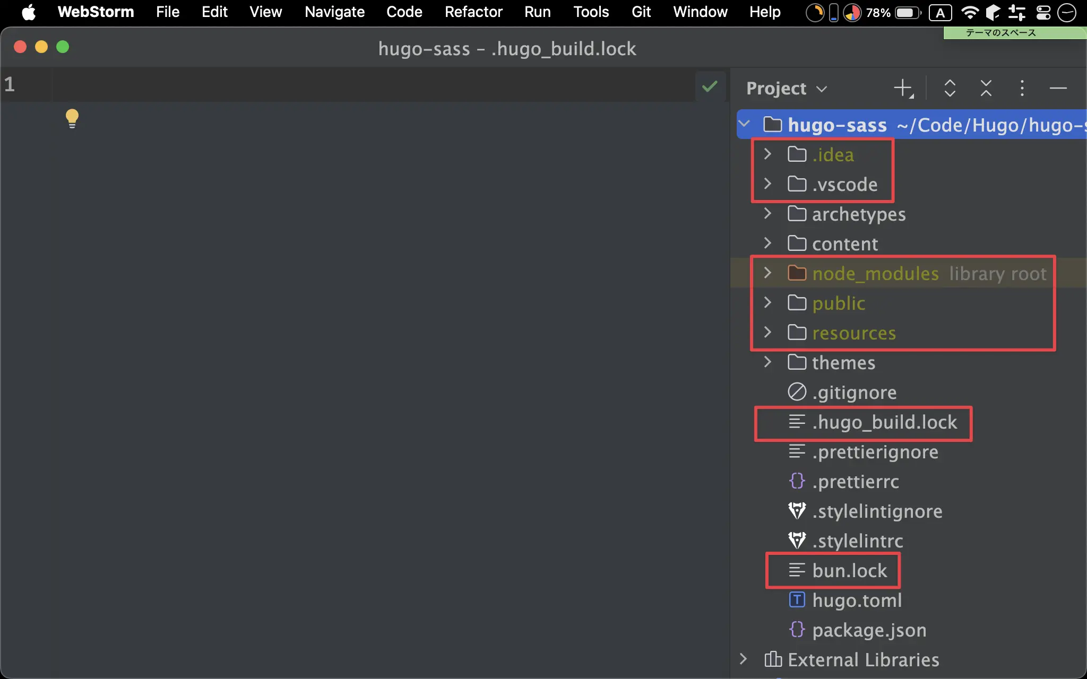Screen dimensions: 1087x679
Task: Select the package.json file
Action: coord(868,630)
